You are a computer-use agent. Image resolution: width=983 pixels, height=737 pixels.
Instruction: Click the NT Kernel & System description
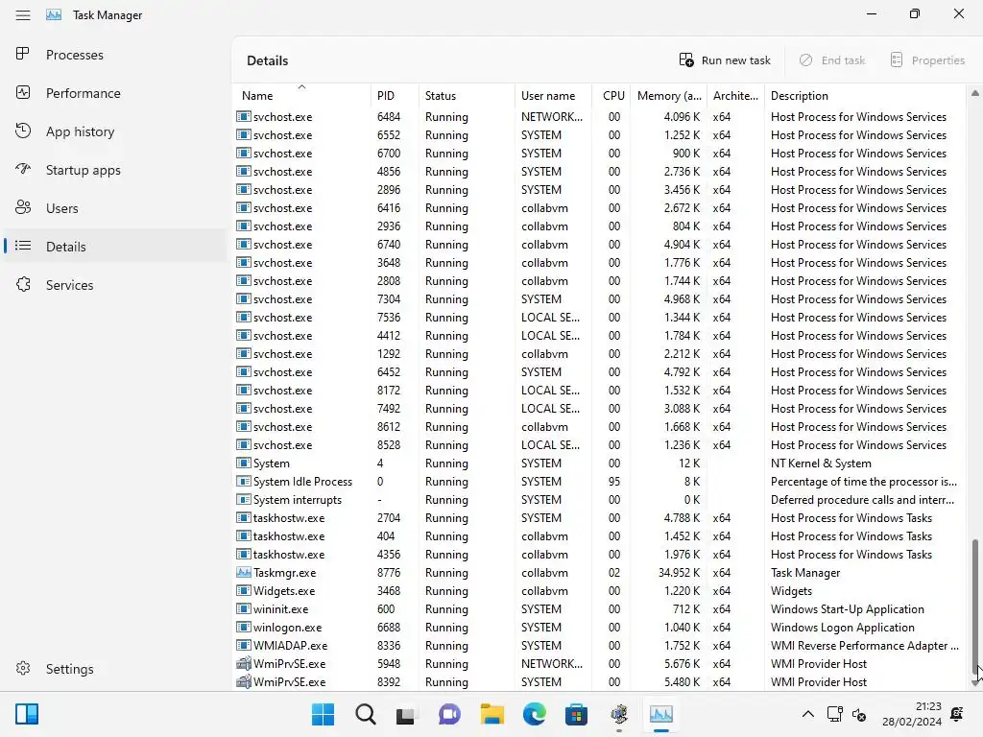pos(821,464)
